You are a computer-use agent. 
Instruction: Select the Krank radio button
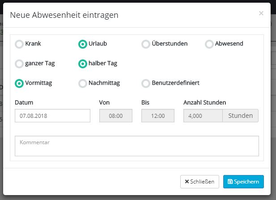[19, 44]
